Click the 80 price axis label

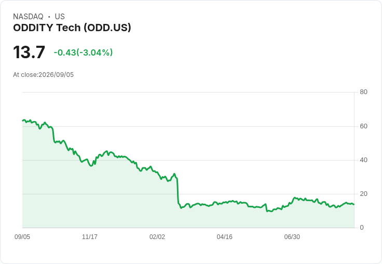[x=363, y=92]
